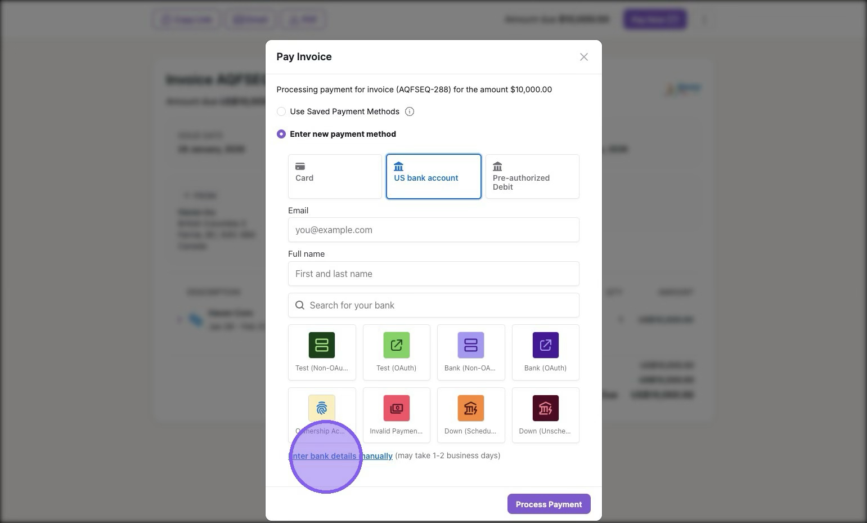This screenshot has height=523, width=867.
Task: Choose the US bank account tab
Action: click(x=433, y=176)
